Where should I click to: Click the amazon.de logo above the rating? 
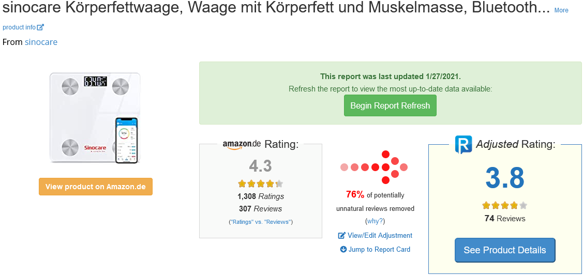242,144
